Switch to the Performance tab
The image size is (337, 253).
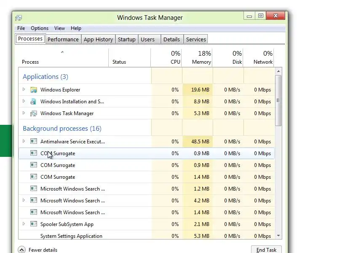point(63,39)
